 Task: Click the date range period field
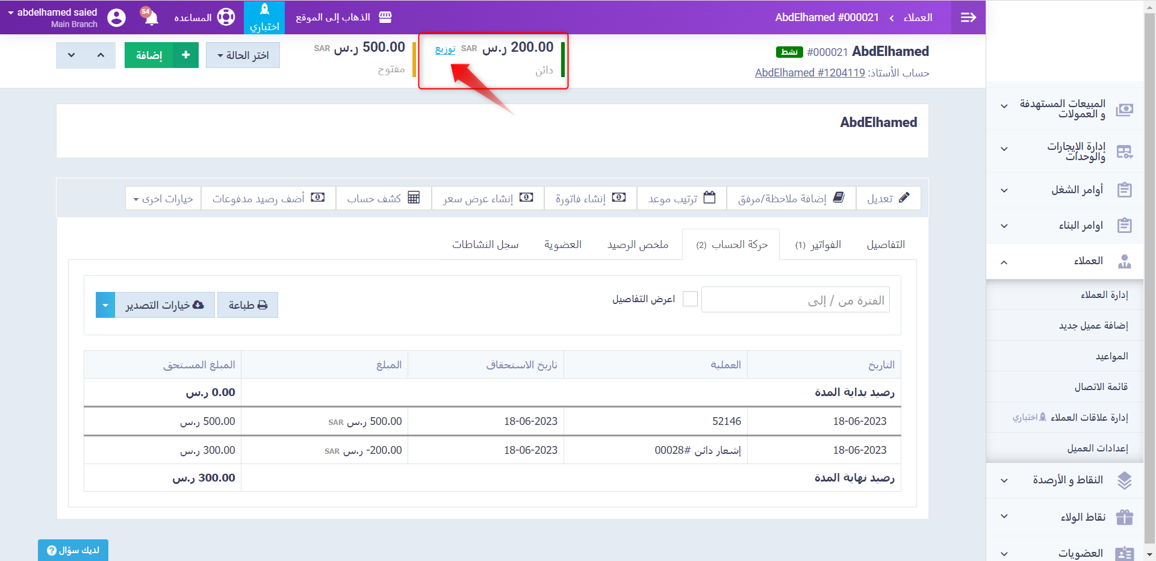click(795, 300)
